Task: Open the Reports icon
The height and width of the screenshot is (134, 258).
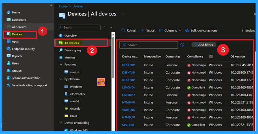Action: [9, 56]
